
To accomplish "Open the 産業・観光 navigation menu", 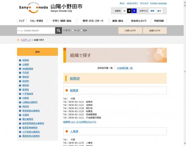I will click(x=118, y=21).
